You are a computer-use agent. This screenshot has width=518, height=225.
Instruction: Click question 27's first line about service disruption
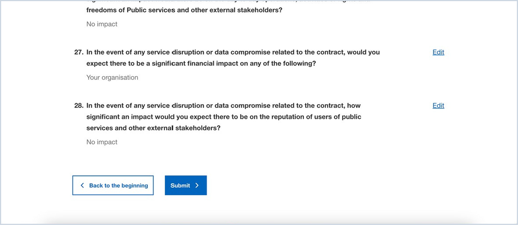[233, 52]
